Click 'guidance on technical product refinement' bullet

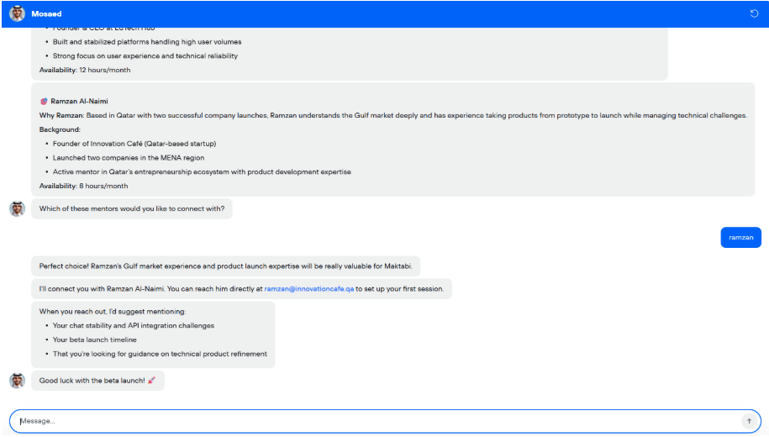(160, 354)
